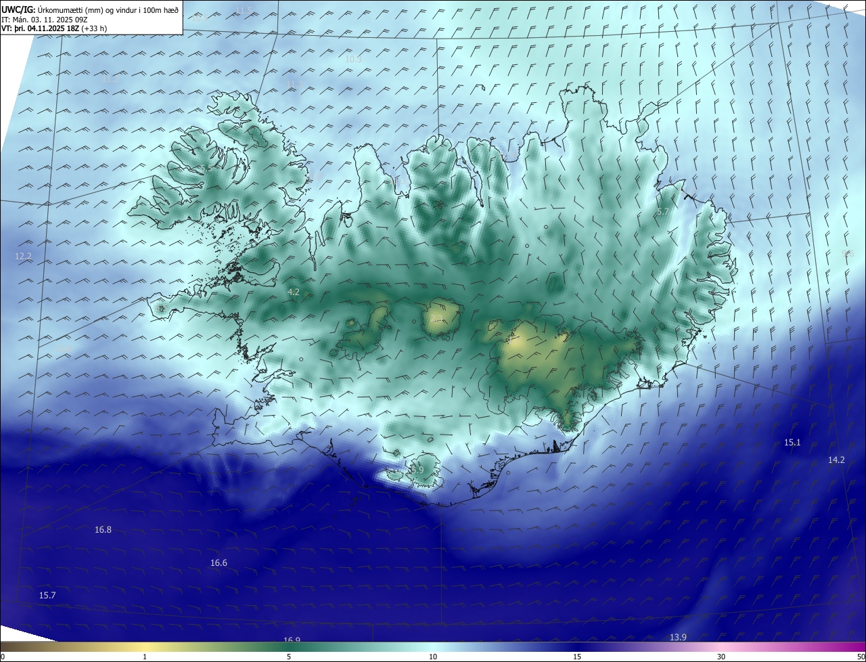This screenshot has width=866, height=662.
Task: Click the 5.5 value label on the map
Action: [206, 168]
